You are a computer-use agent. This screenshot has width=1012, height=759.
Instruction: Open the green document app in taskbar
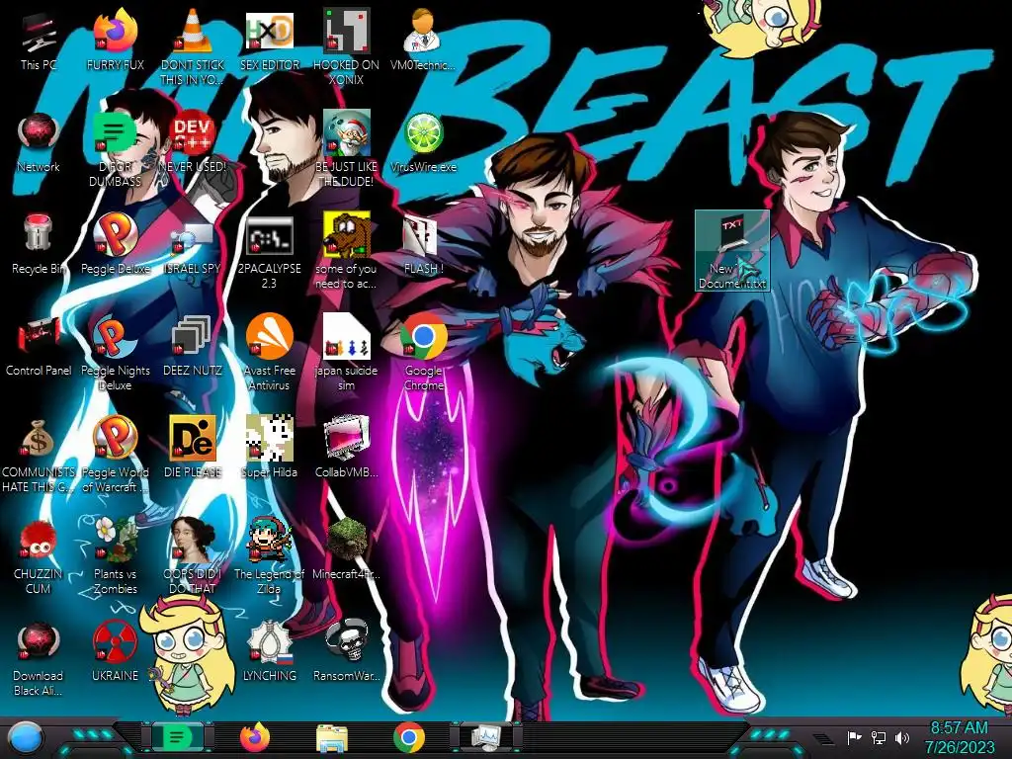click(177, 737)
